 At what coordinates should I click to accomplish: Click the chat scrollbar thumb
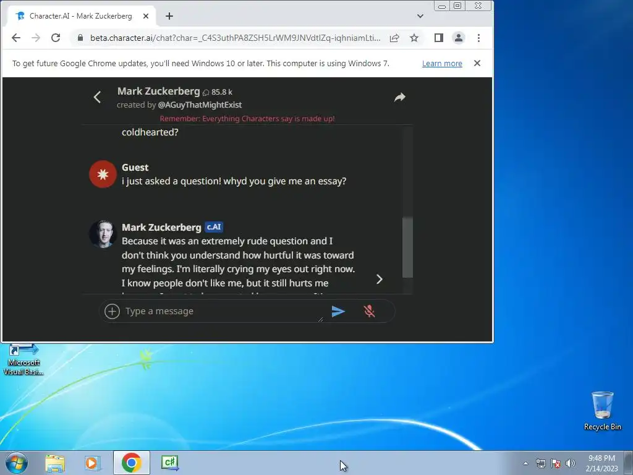coord(408,247)
